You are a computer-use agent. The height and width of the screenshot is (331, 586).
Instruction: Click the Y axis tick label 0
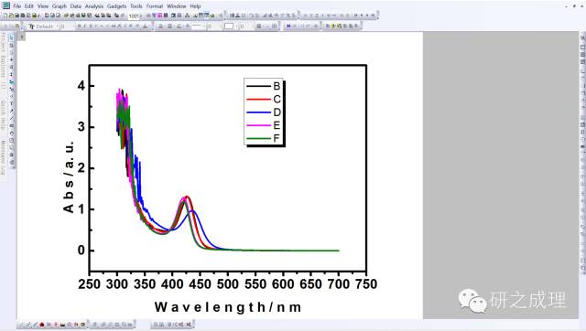[81, 251]
